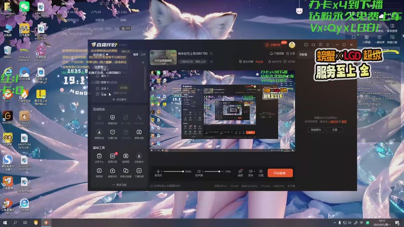Expand the microphone device dropdown arrow
Viewport: 404px width, 227px height.
click(161, 172)
